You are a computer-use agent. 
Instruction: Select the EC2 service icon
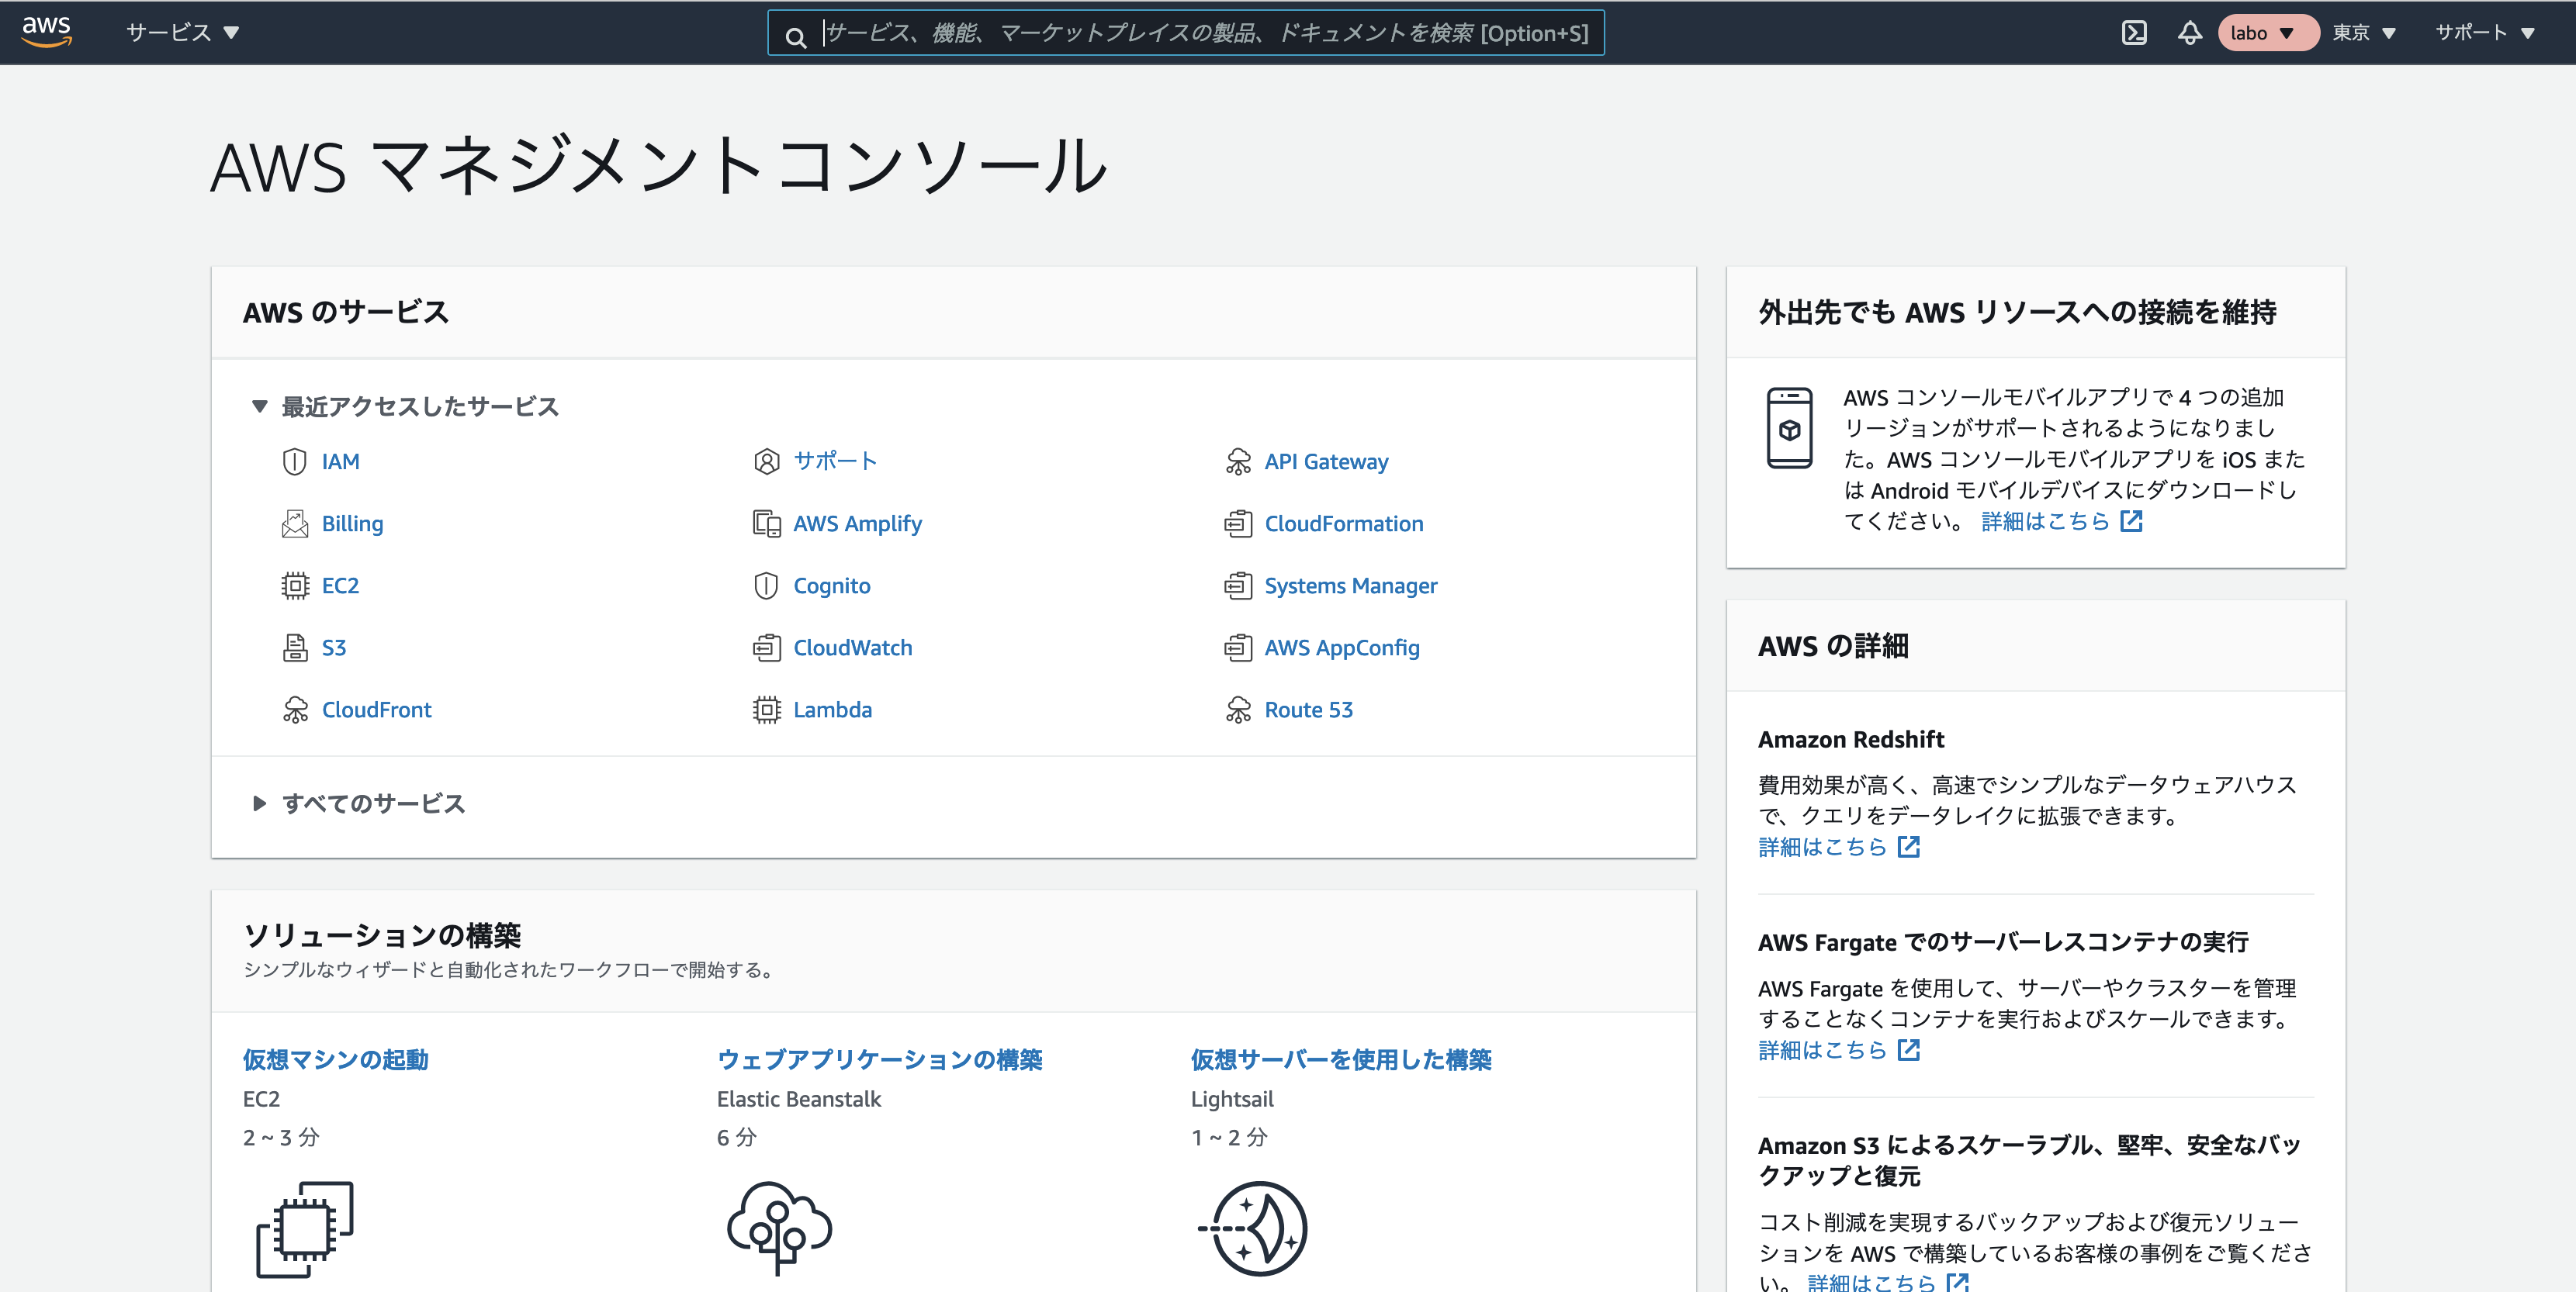click(x=295, y=586)
